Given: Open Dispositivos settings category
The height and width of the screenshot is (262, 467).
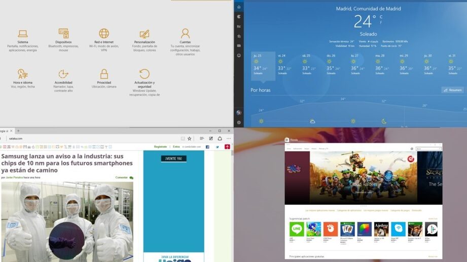Looking at the screenshot, I should pos(63,40).
